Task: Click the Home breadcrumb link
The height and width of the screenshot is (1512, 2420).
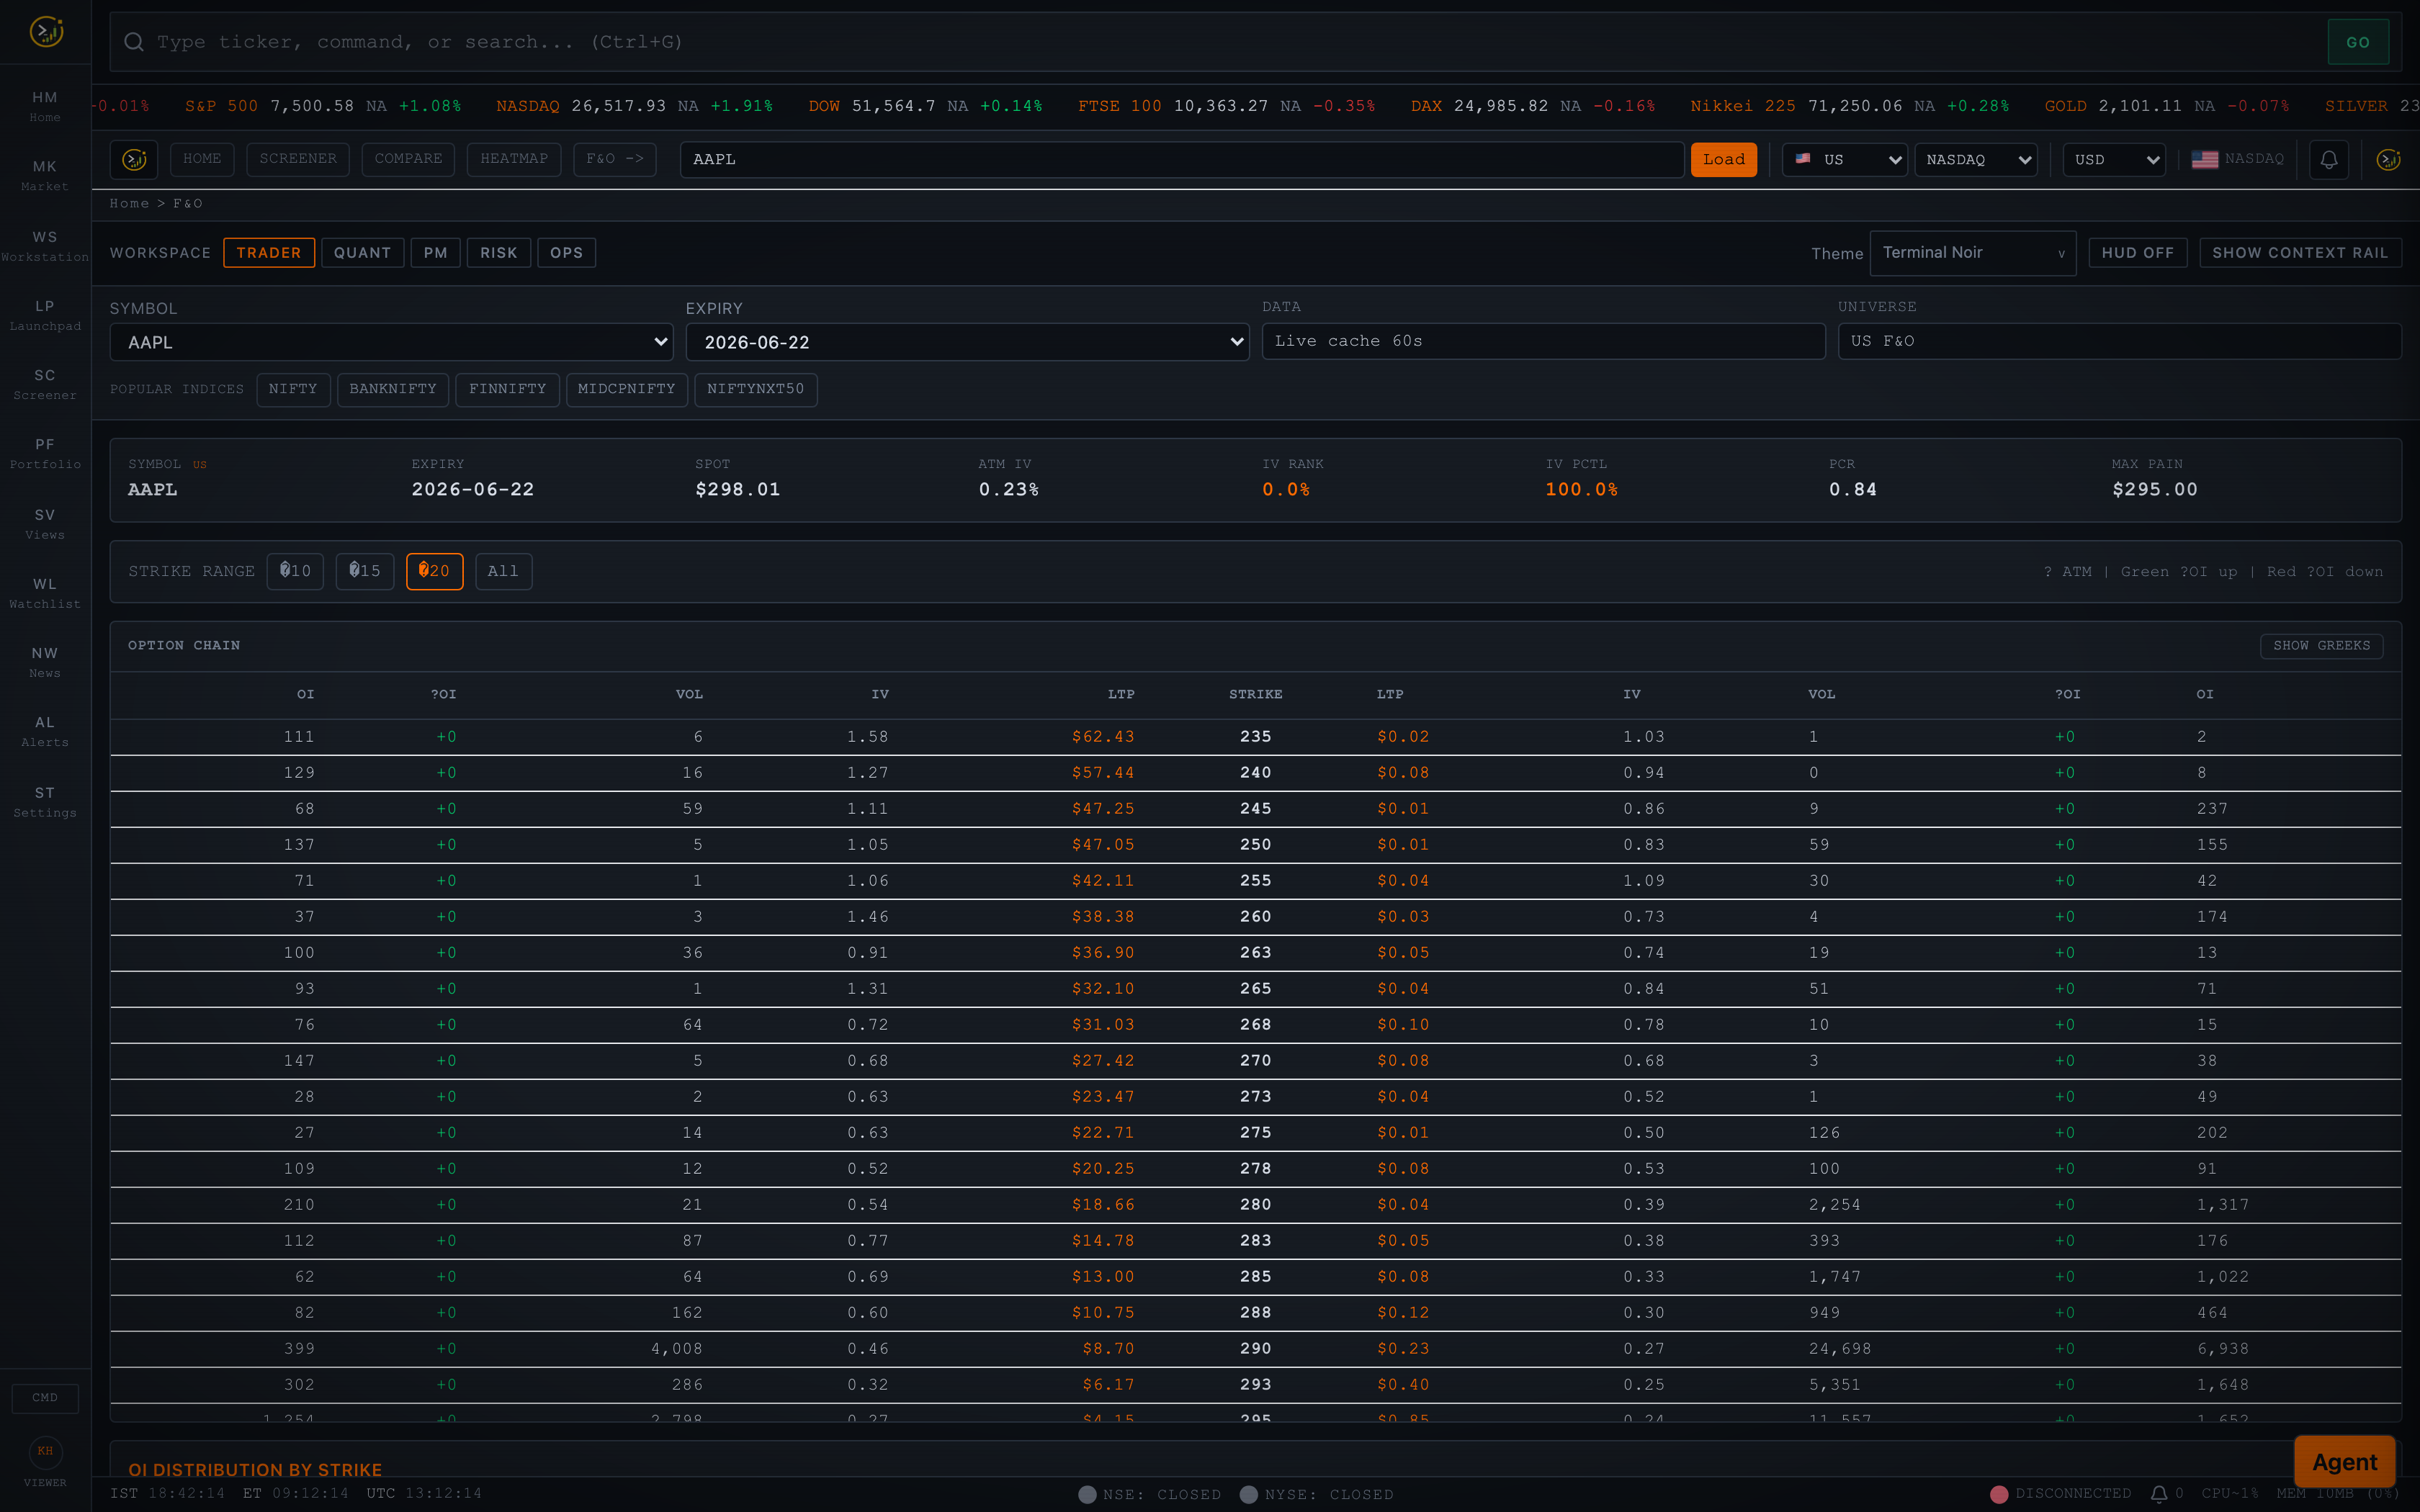Action: 129,204
